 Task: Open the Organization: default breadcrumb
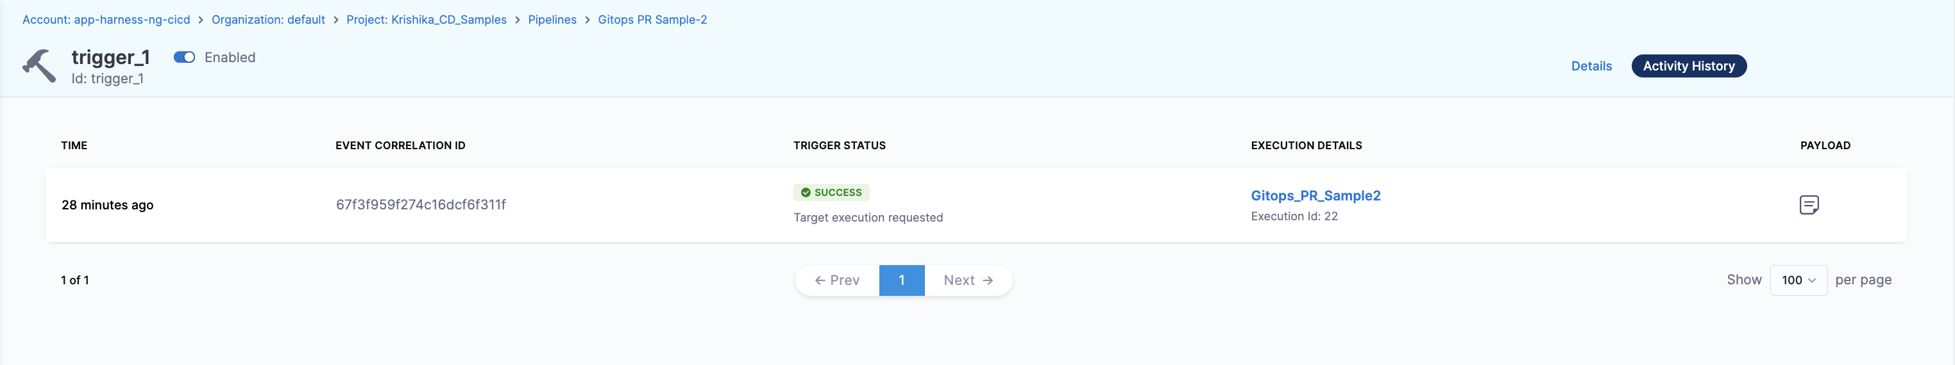[x=268, y=20]
